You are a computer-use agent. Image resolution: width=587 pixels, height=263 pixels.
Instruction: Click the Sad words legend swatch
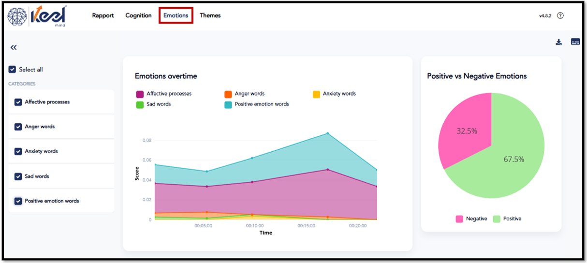point(140,104)
